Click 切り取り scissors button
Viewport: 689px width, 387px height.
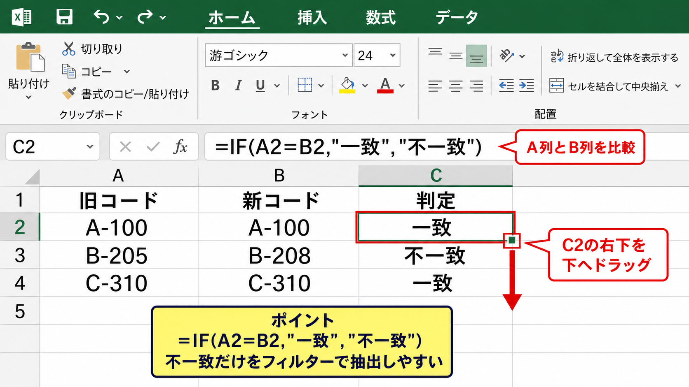(92, 49)
